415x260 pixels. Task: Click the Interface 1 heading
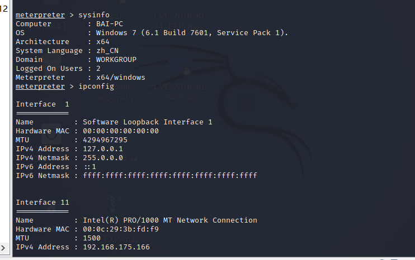click(43, 104)
